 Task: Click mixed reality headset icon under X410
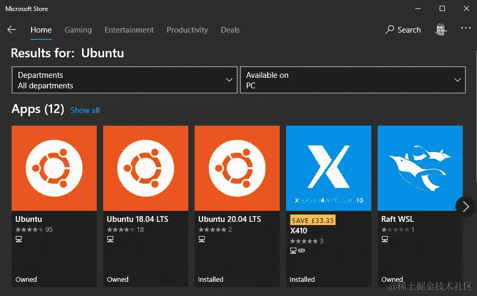click(301, 251)
